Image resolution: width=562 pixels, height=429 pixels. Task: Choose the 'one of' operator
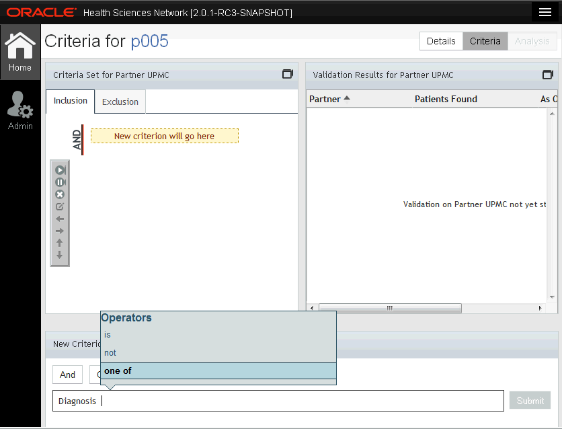(x=218, y=371)
